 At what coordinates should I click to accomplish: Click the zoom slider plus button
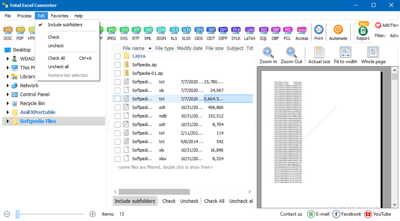click(x=92, y=214)
